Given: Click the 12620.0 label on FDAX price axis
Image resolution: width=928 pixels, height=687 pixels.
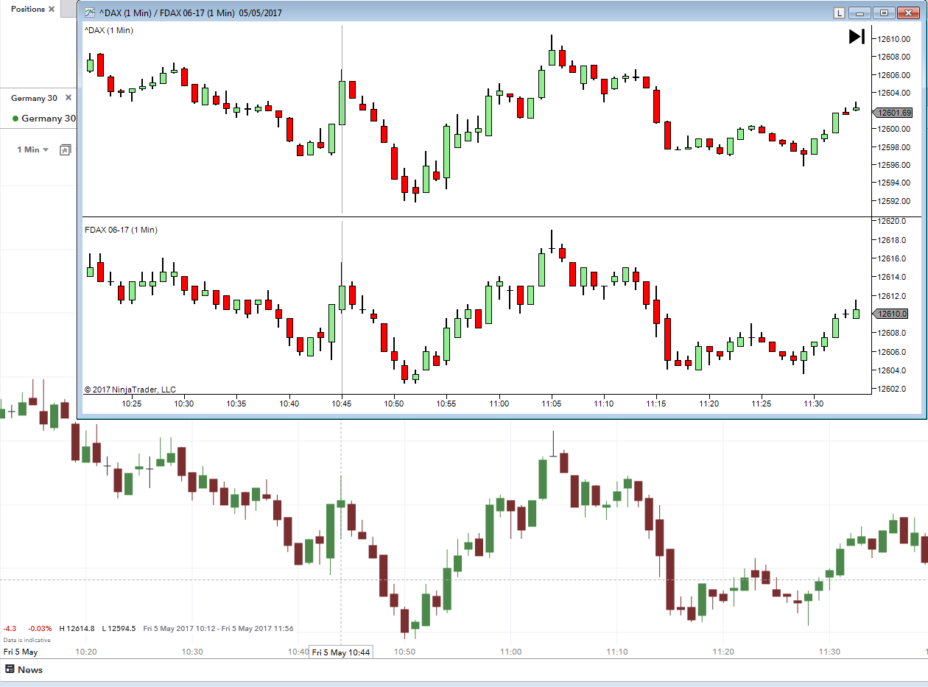Looking at the screenshot, I should click(x=890, y=221).
